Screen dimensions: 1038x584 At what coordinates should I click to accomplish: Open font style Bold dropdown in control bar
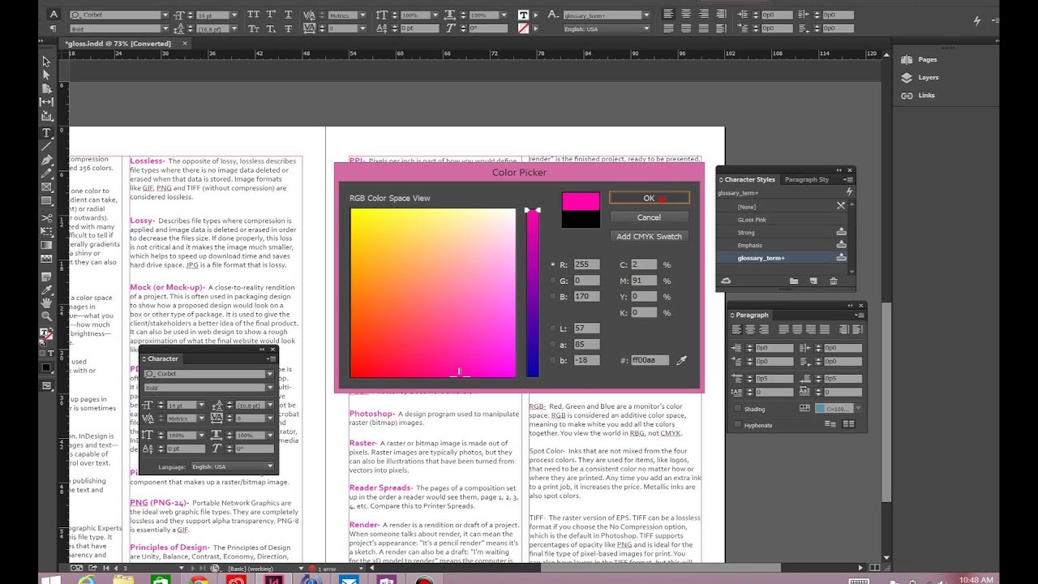tap(165, 29)
